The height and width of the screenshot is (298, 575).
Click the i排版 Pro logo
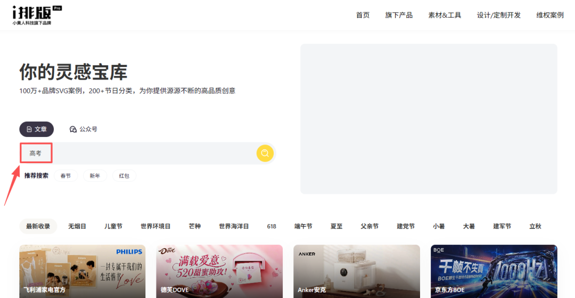point(37,15)
